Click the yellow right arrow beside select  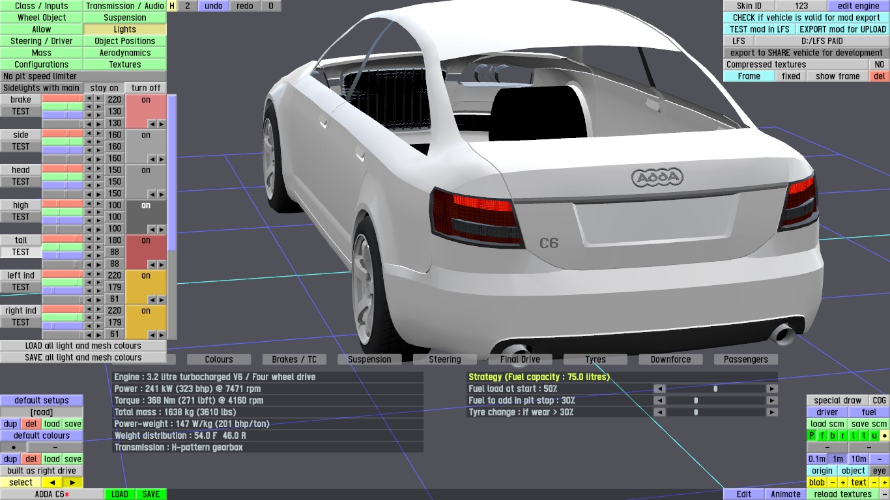click(x=73, y=482)
